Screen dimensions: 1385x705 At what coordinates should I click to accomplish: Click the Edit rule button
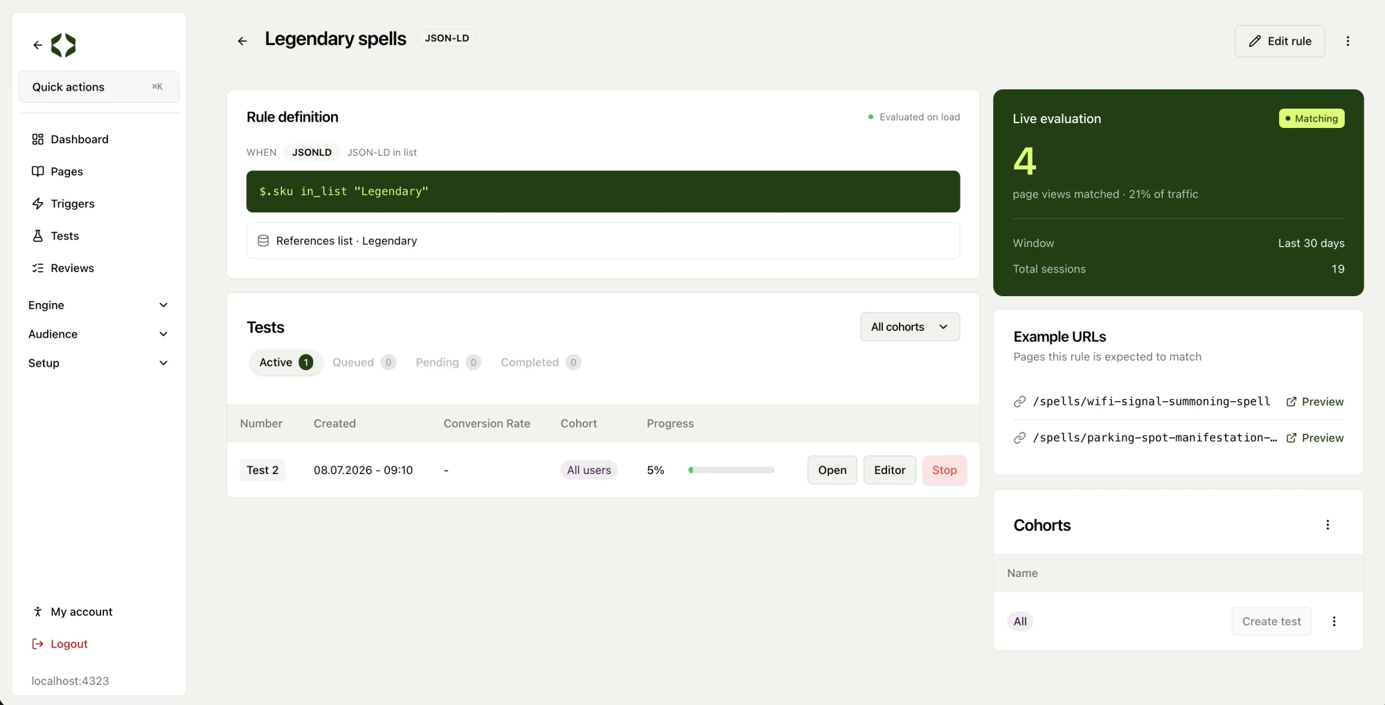tap(1280, 41)
